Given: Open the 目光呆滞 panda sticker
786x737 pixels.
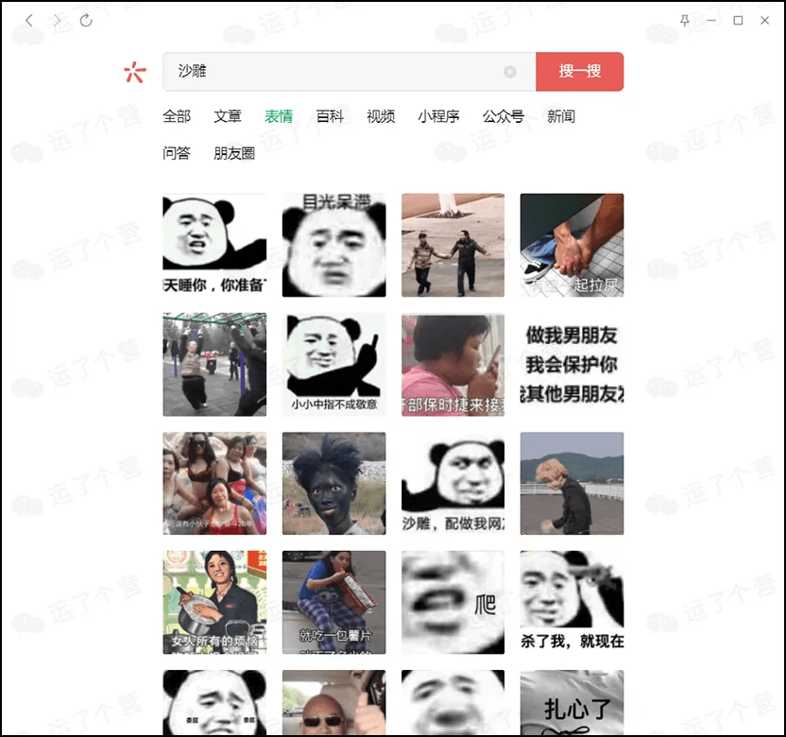Looking at the screenshot, I should coord(333,246).
